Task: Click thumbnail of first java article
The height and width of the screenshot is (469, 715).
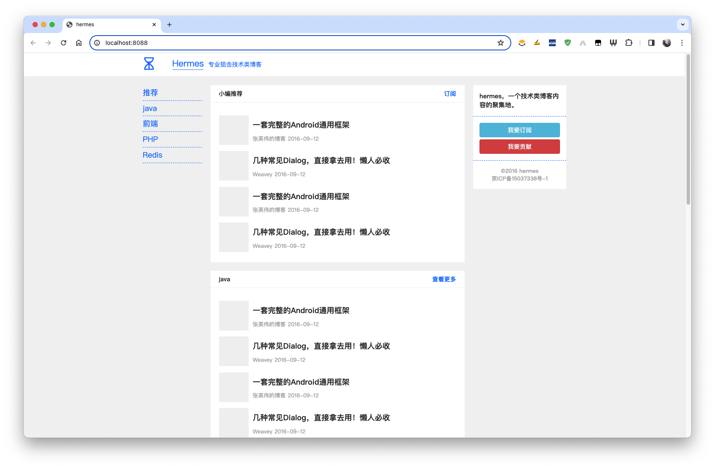Action: tap(234, 316)
